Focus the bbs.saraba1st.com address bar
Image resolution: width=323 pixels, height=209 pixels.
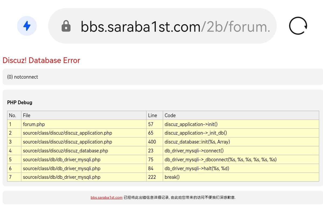162,26
